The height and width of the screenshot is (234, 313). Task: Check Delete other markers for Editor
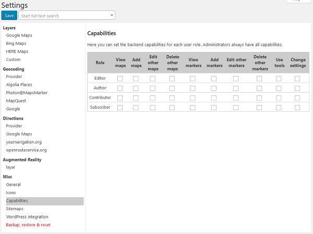[x=259, y=79]
